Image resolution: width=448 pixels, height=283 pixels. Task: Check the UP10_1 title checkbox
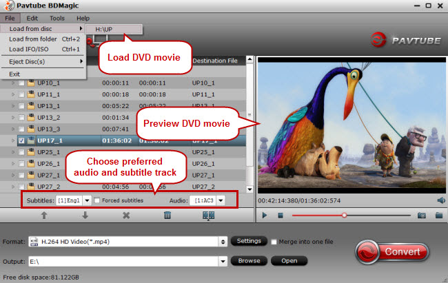[x=21, y=83]
